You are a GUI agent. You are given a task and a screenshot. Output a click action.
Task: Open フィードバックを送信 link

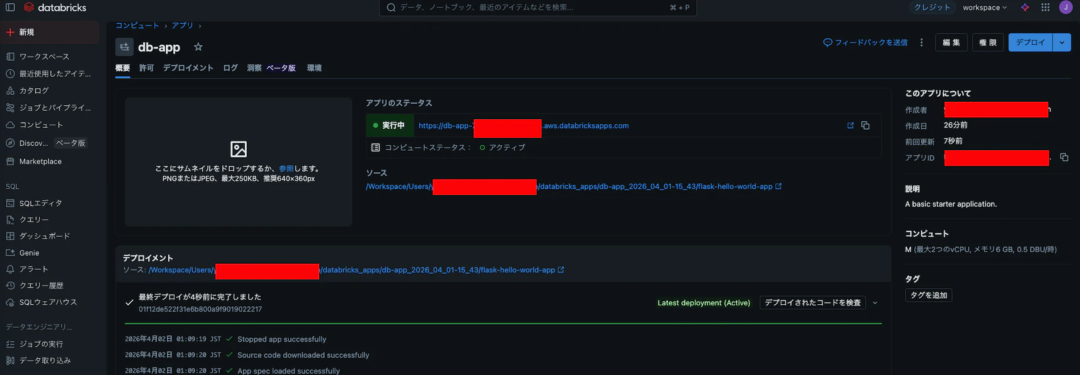(866, 42)
